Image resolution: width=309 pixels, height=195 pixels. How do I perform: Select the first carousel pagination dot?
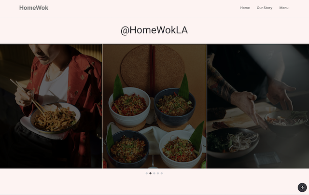(147, 173)
